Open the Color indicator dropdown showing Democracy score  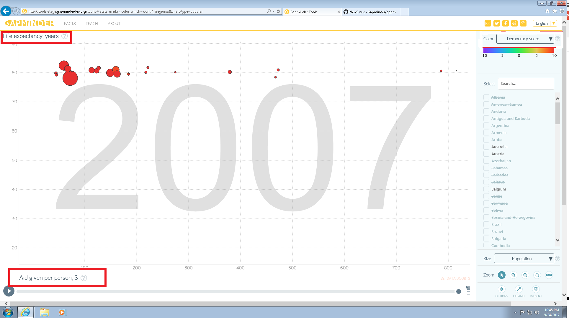[x=525, y=39]
